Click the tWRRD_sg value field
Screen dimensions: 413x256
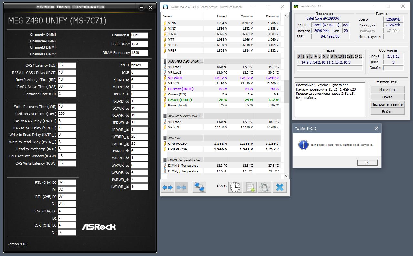coord(139,137)
